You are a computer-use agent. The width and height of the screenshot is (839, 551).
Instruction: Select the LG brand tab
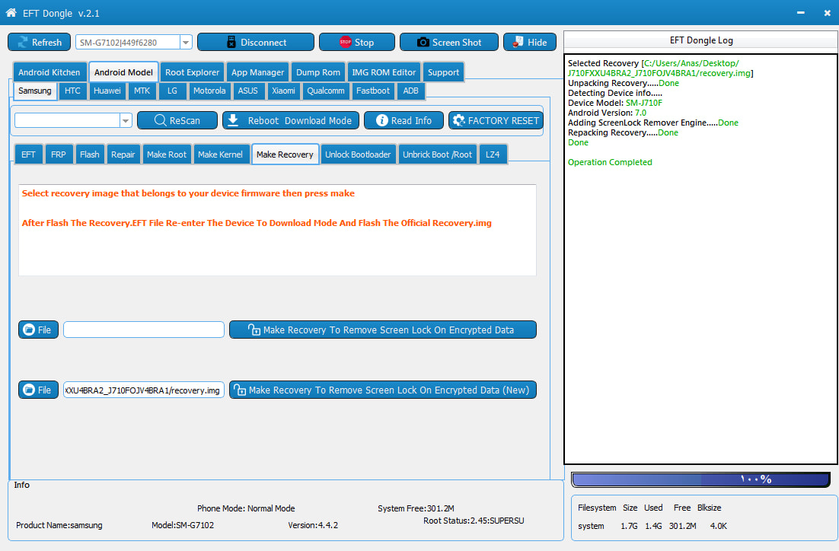[172, 91]
